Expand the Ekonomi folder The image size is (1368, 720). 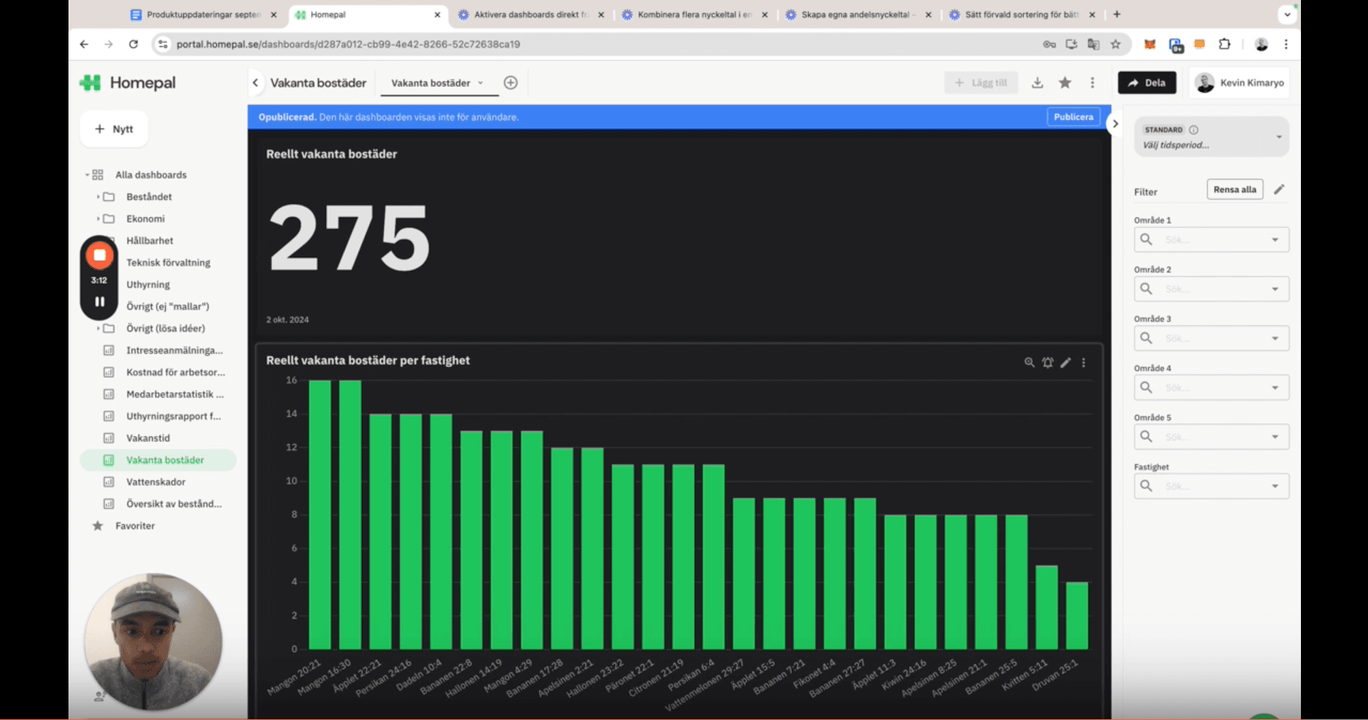coord(98,219)
